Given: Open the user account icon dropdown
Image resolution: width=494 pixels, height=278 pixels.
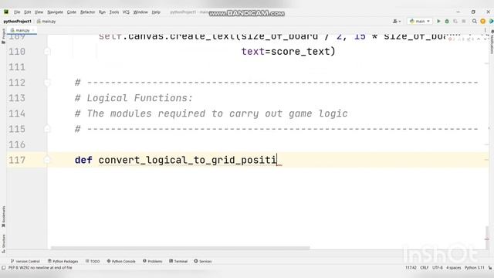Looking at the screenshot, I should click(396, 21).
